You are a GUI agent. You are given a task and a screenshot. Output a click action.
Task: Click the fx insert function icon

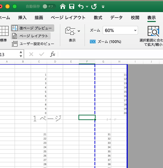[x=52, y=54]
